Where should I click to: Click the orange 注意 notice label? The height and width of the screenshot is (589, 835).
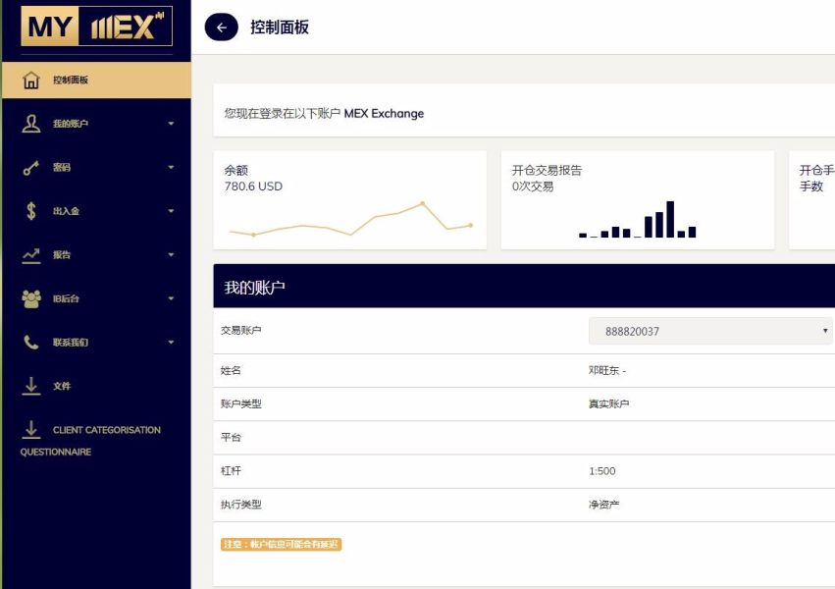tap(281, 544)
